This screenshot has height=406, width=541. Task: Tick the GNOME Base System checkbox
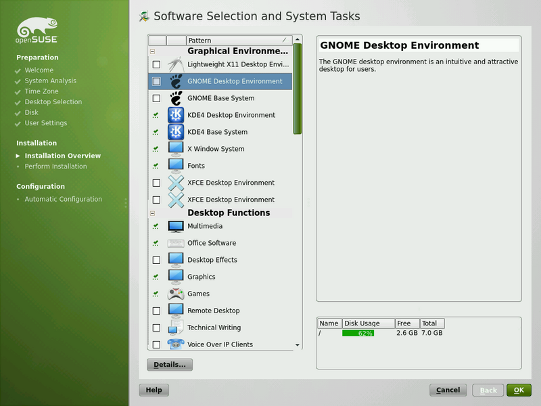tap(156, 98)
